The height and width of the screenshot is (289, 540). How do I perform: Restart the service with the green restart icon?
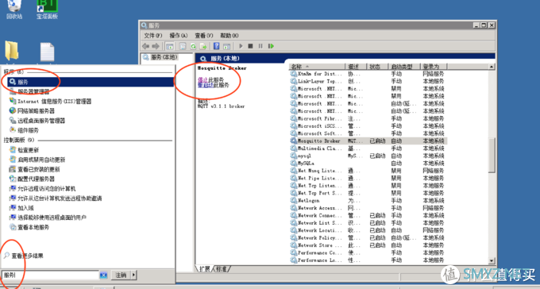[272, 46]
